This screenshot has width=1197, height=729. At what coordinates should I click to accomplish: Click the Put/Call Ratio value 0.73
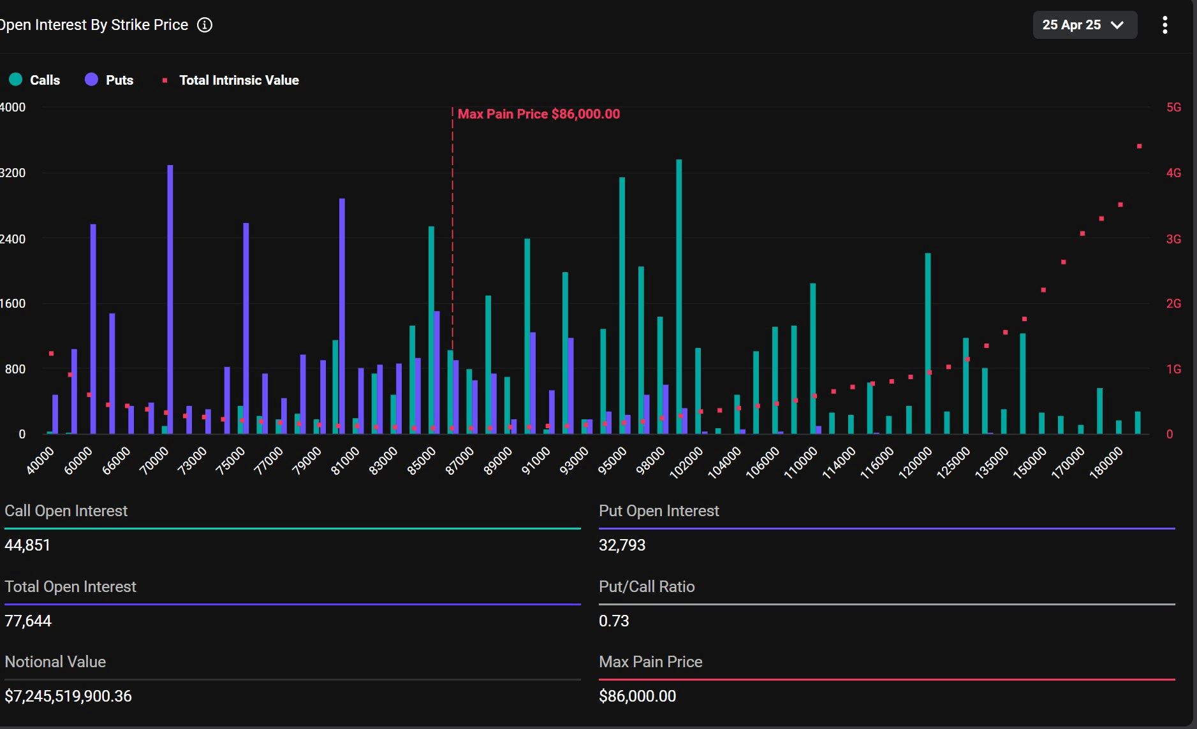[x=613, y=621]
